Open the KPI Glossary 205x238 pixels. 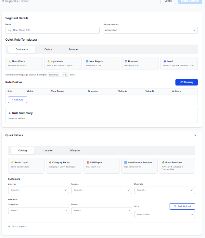(186, 82)
